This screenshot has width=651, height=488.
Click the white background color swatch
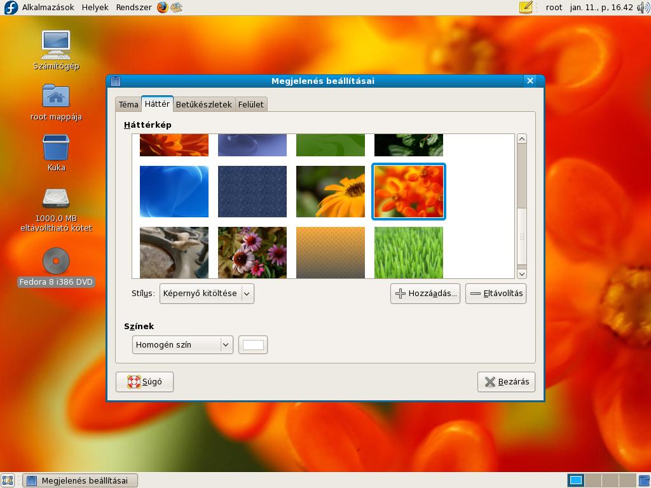(x=252, y=344)
